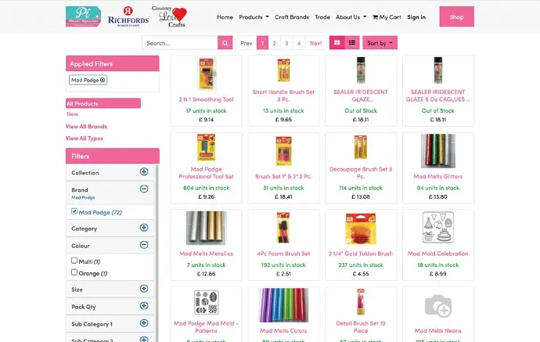Switch to list view layout

pyautogui.click(x=352, y=43)
